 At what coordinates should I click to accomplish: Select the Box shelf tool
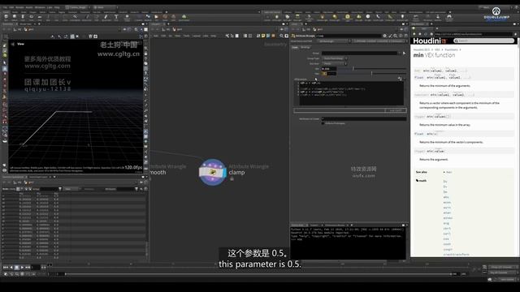tap(6, 17)
